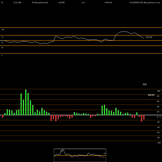Click the 50 level label on RSI axis
162x162 pixels.
click(2, 42)
